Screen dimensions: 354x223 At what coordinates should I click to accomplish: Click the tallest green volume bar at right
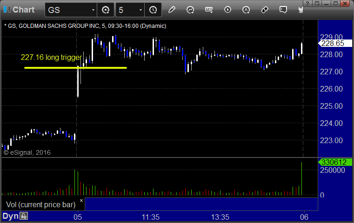301,178
